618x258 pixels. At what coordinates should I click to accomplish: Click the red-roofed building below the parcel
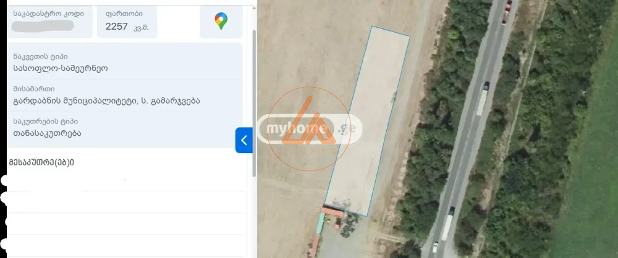(x=332, y=212)
